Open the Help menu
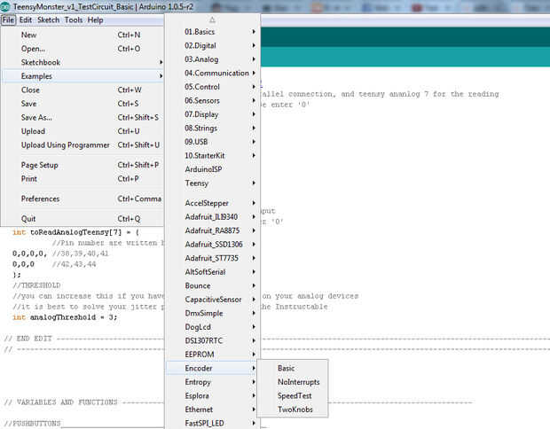 [x=96, y=20]
